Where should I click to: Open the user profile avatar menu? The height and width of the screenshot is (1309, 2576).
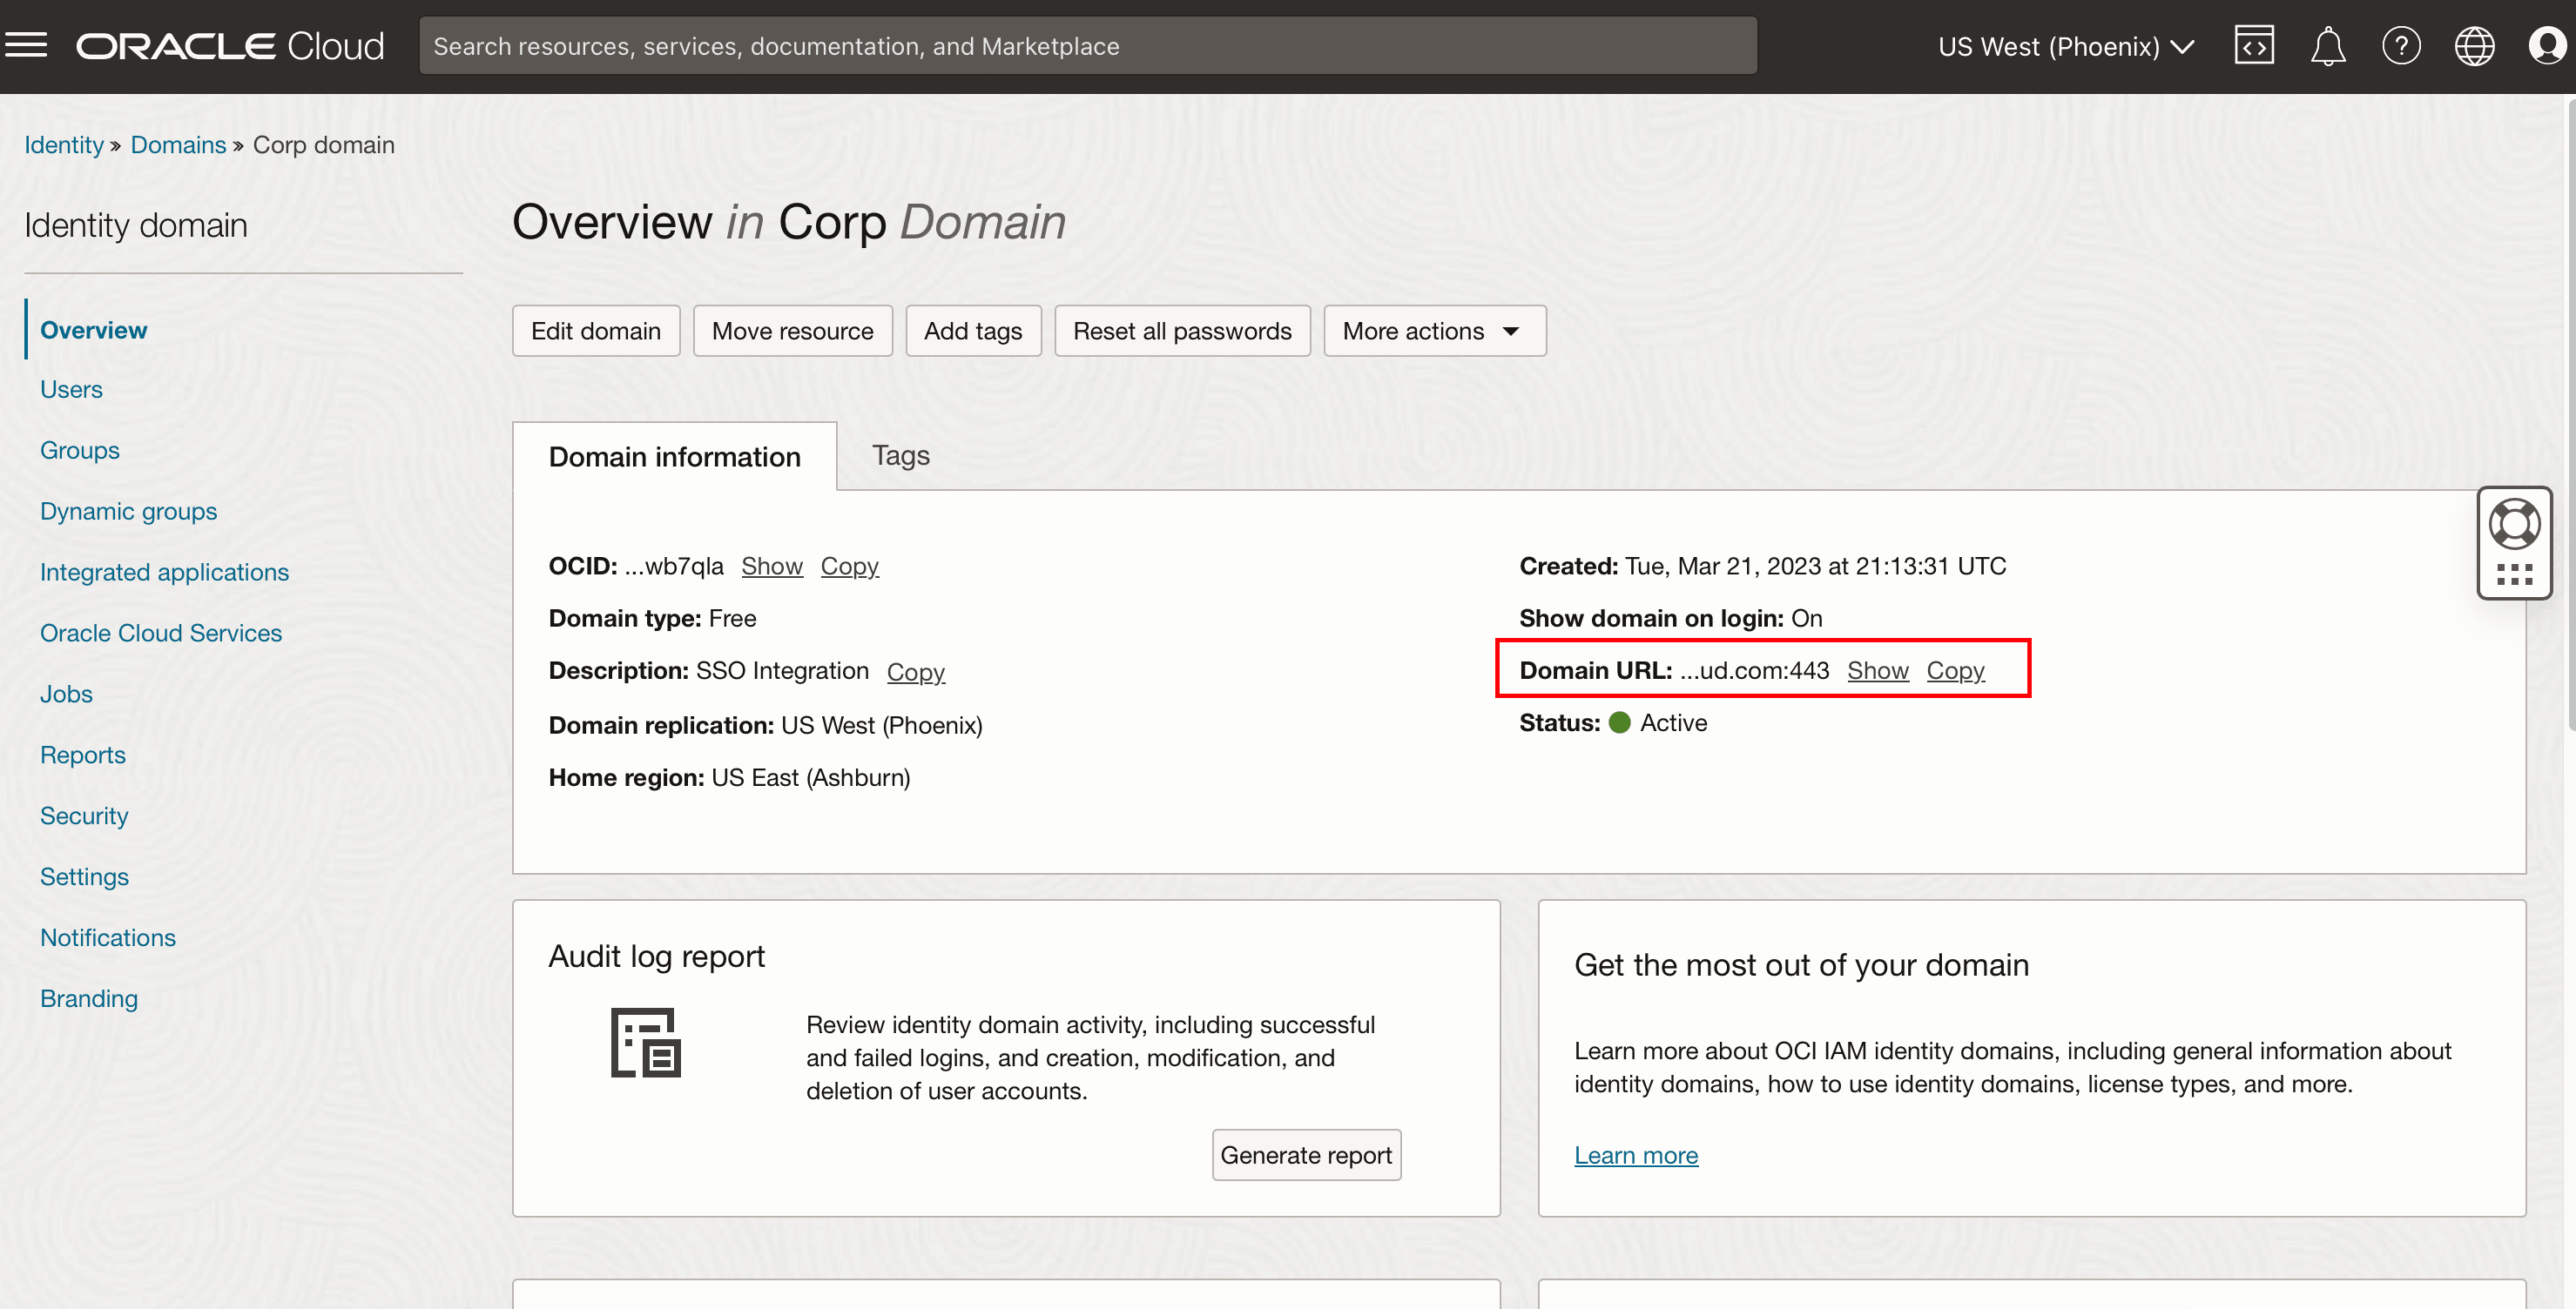point(2547,46)
